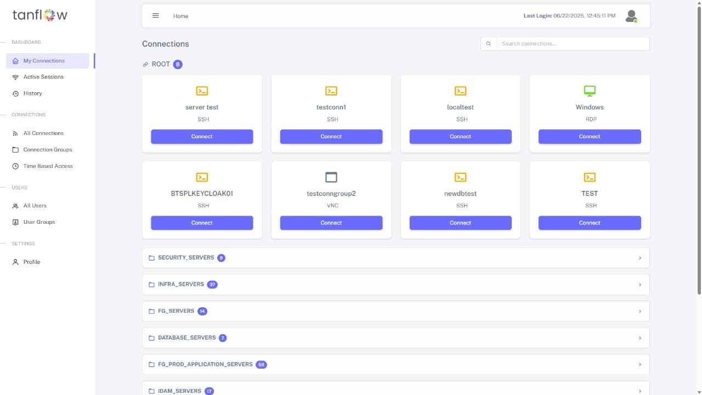Connect to testconn1
702x395 pixels.
331,137
